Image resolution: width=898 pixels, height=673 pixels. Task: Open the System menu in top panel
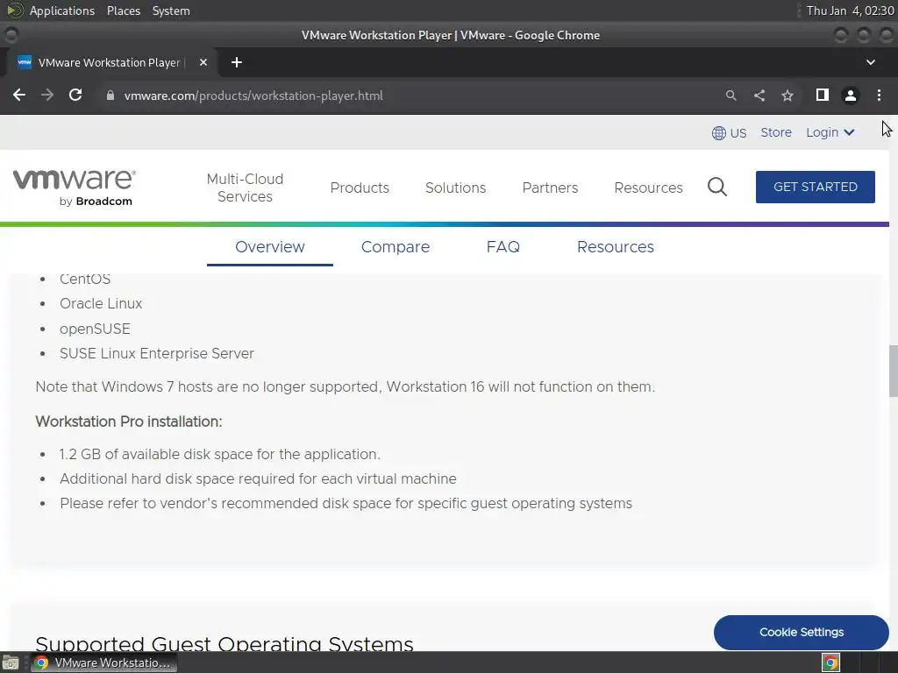click(x=171, y=11)
